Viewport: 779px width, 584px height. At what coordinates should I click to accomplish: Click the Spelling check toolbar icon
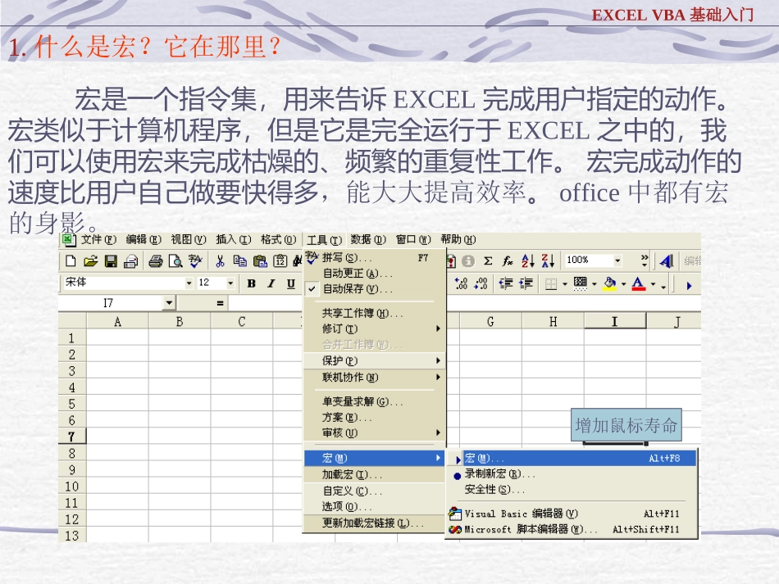point(195,261)
